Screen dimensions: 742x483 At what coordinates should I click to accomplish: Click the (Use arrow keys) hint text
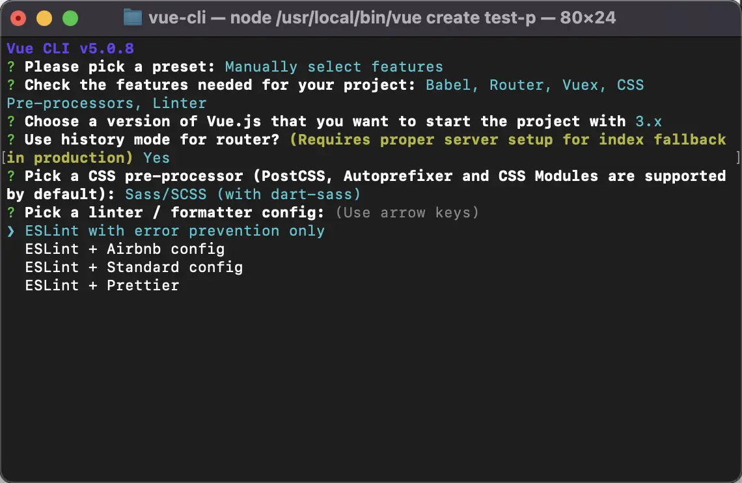407,213
